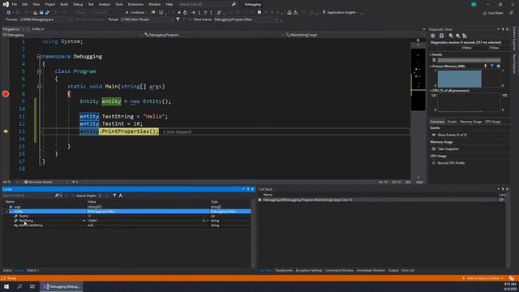Switch to the Breakpoints tab
Image resolution: width=519 pixels, height=292 pixels.
pyautogui.click(x=284, y=270)
